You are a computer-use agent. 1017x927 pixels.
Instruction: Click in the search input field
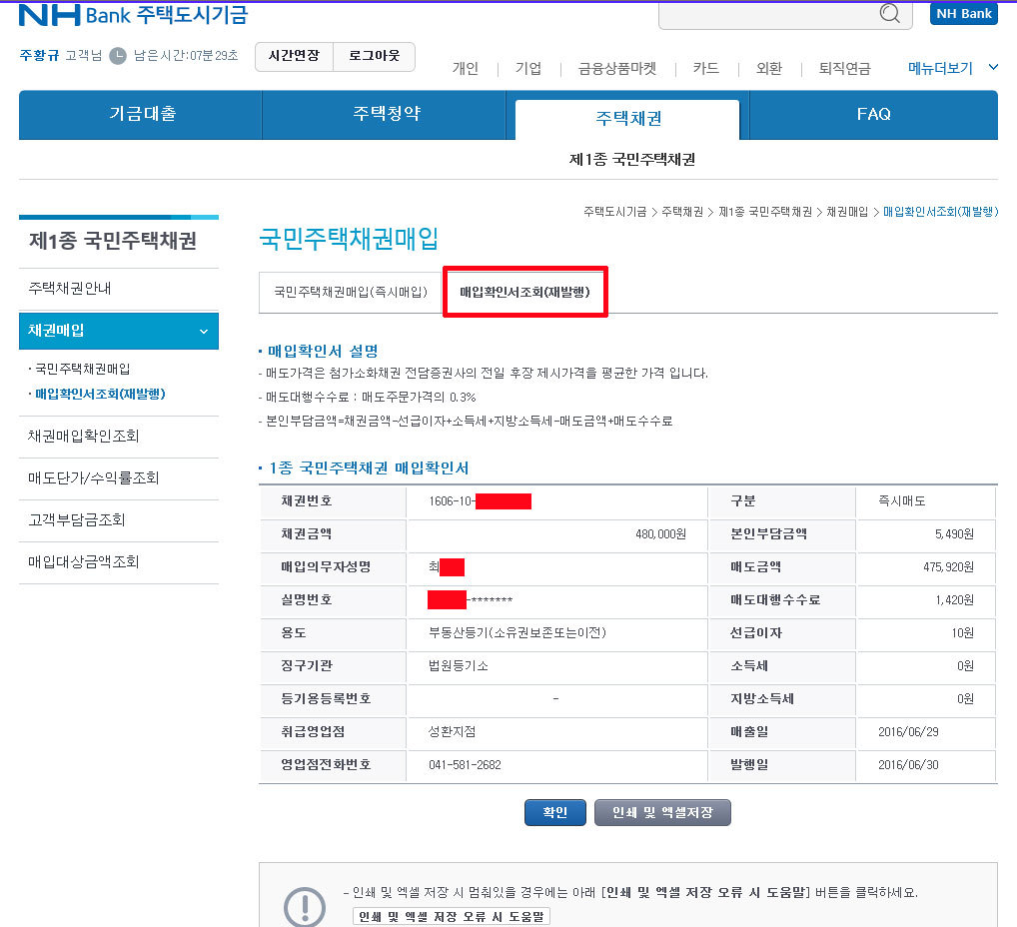768,14
